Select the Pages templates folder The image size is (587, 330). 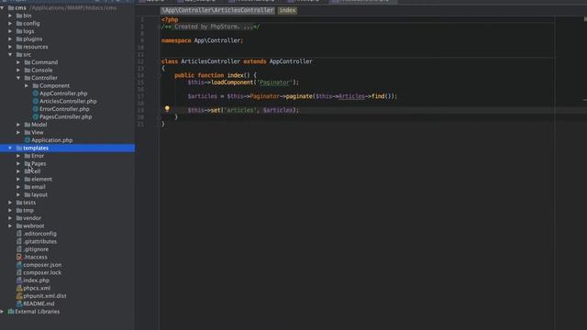coord(39,163)
